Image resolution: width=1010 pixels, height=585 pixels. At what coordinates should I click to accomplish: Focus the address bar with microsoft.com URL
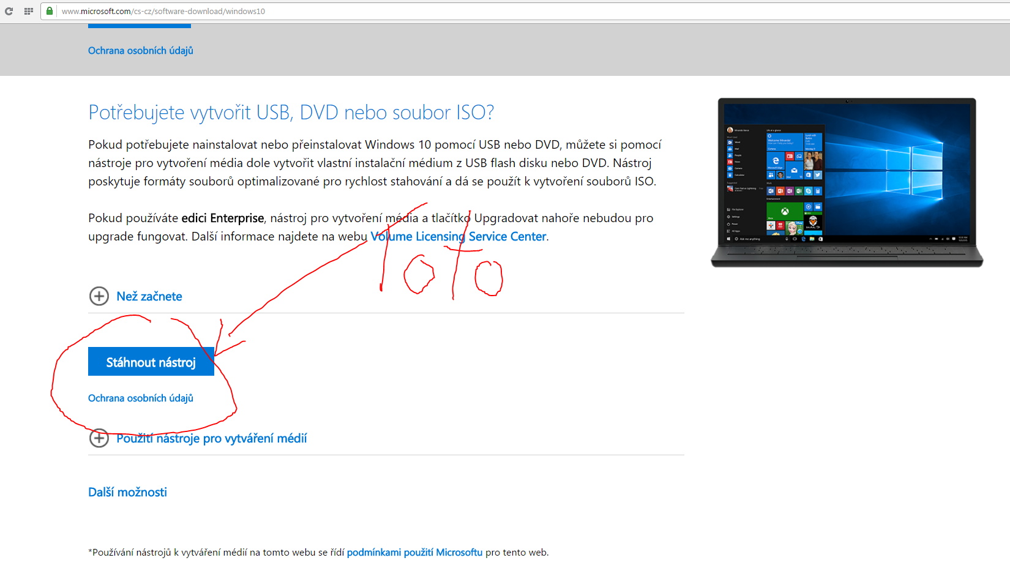pyautogui.click(x=526, y=11)
